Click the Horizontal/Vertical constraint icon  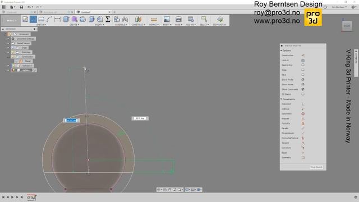click(303, 138)
